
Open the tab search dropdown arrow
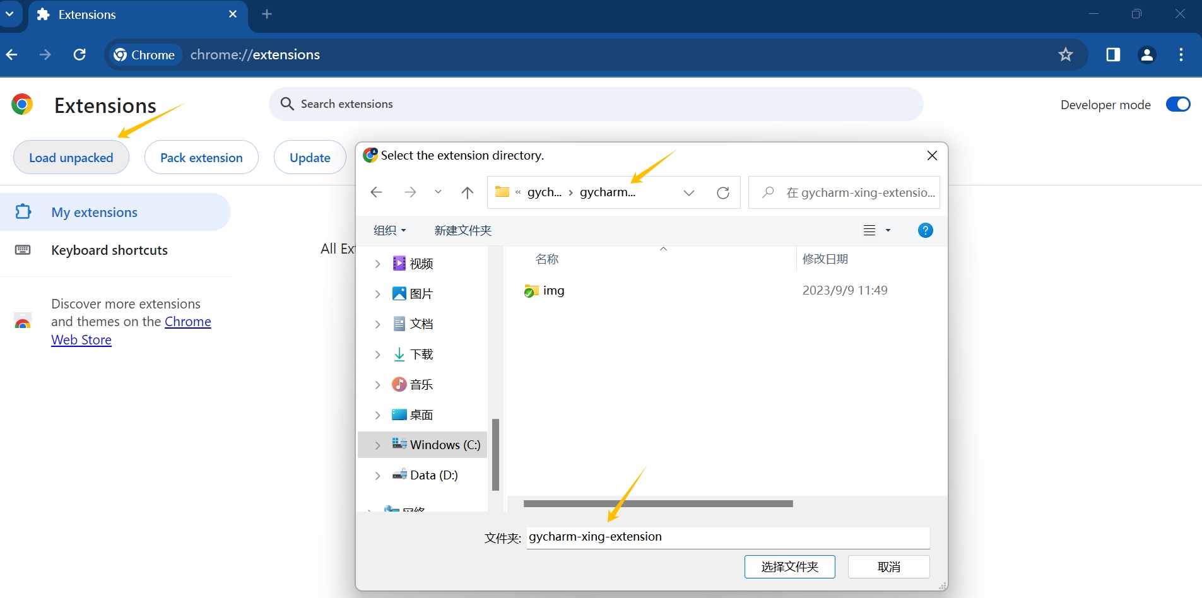coord(10,14)
